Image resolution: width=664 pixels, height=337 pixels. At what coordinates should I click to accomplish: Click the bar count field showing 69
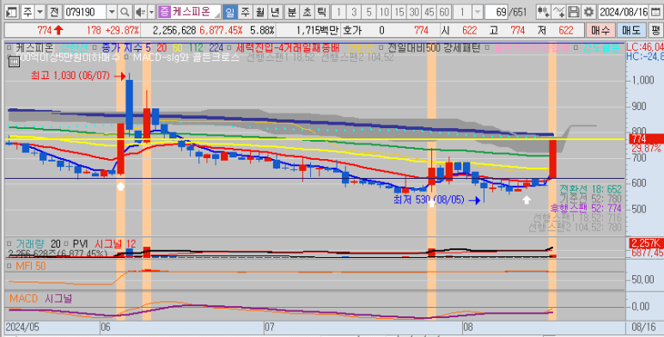(x=496, y=12)
